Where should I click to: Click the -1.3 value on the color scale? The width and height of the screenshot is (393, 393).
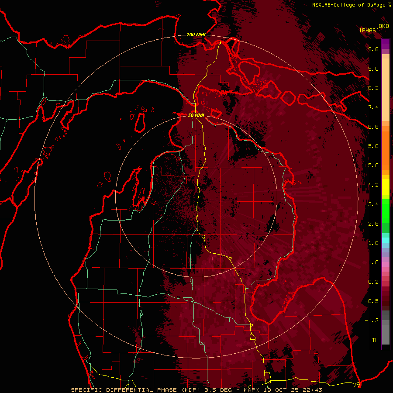coord(372,321)
